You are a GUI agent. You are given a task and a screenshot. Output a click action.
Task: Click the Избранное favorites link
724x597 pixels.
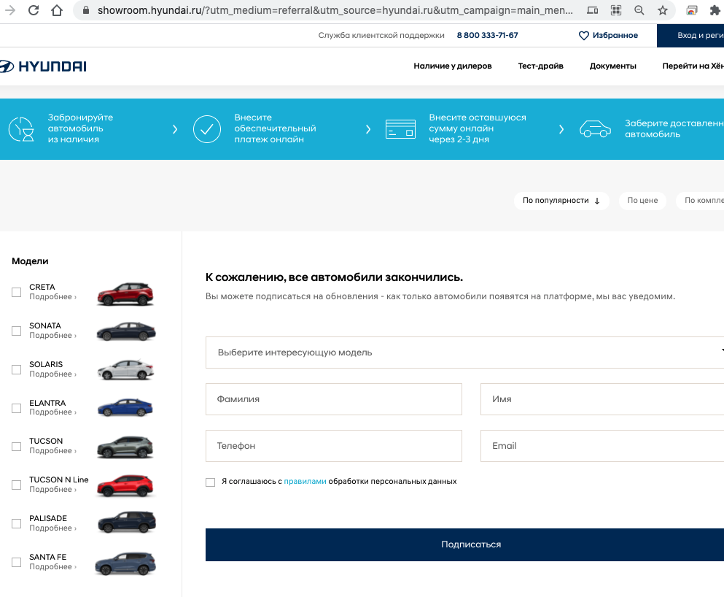pyautogui.click(x=615, y=36)
